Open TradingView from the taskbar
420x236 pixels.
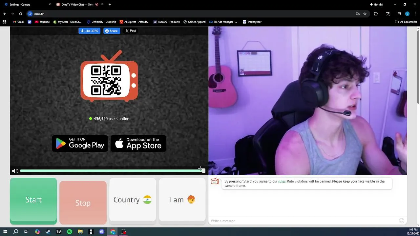click(x=59, y=232)
